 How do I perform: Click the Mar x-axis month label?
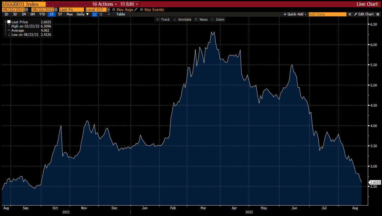[x=203, y=208]
